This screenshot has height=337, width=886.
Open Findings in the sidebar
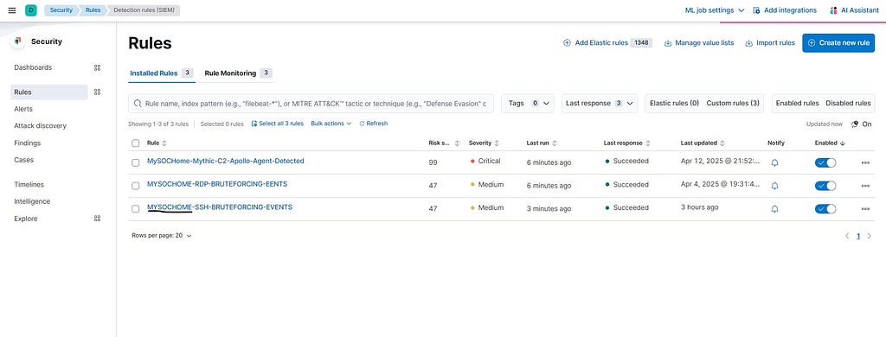click(x=27, y=143)
